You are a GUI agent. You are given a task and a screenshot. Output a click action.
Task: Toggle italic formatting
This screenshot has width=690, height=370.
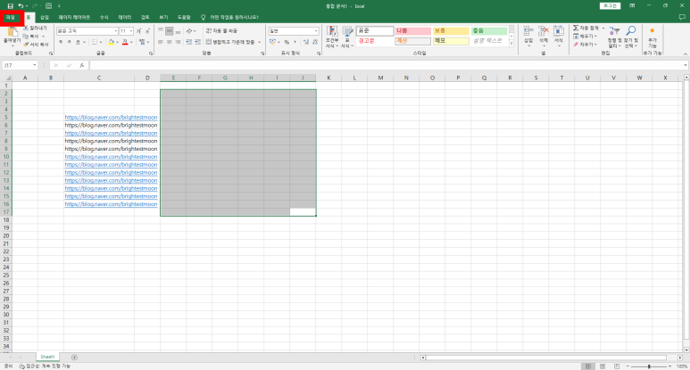pyautogui.click(x=69, y=42)
